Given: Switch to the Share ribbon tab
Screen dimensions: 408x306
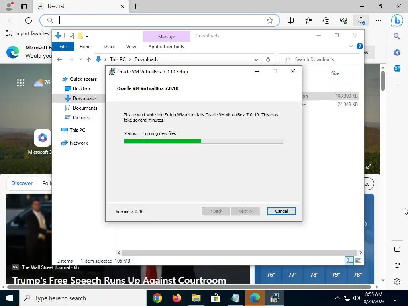Looking at the screenshot, I should 109,47.
